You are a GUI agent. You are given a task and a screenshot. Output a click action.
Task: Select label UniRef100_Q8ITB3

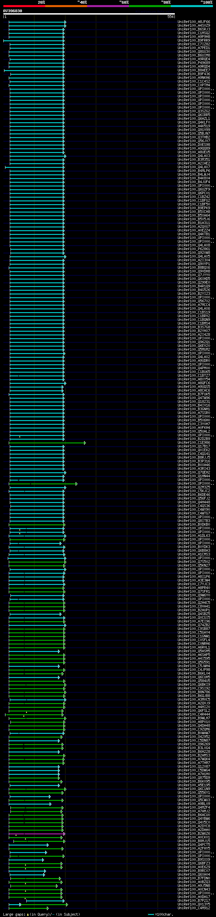click(194, 521)
